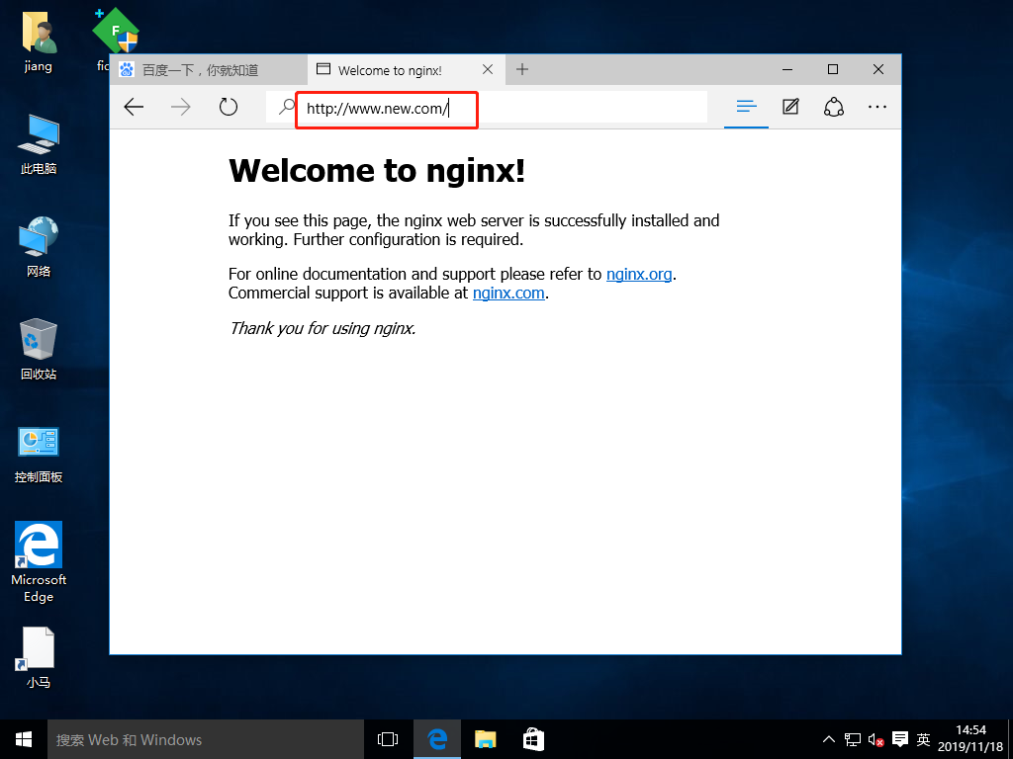
Task: Click the forward arrow in Edge toolbar
Action: 180,107
